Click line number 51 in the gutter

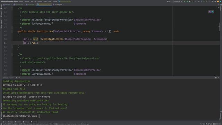(x=5, y=43)
